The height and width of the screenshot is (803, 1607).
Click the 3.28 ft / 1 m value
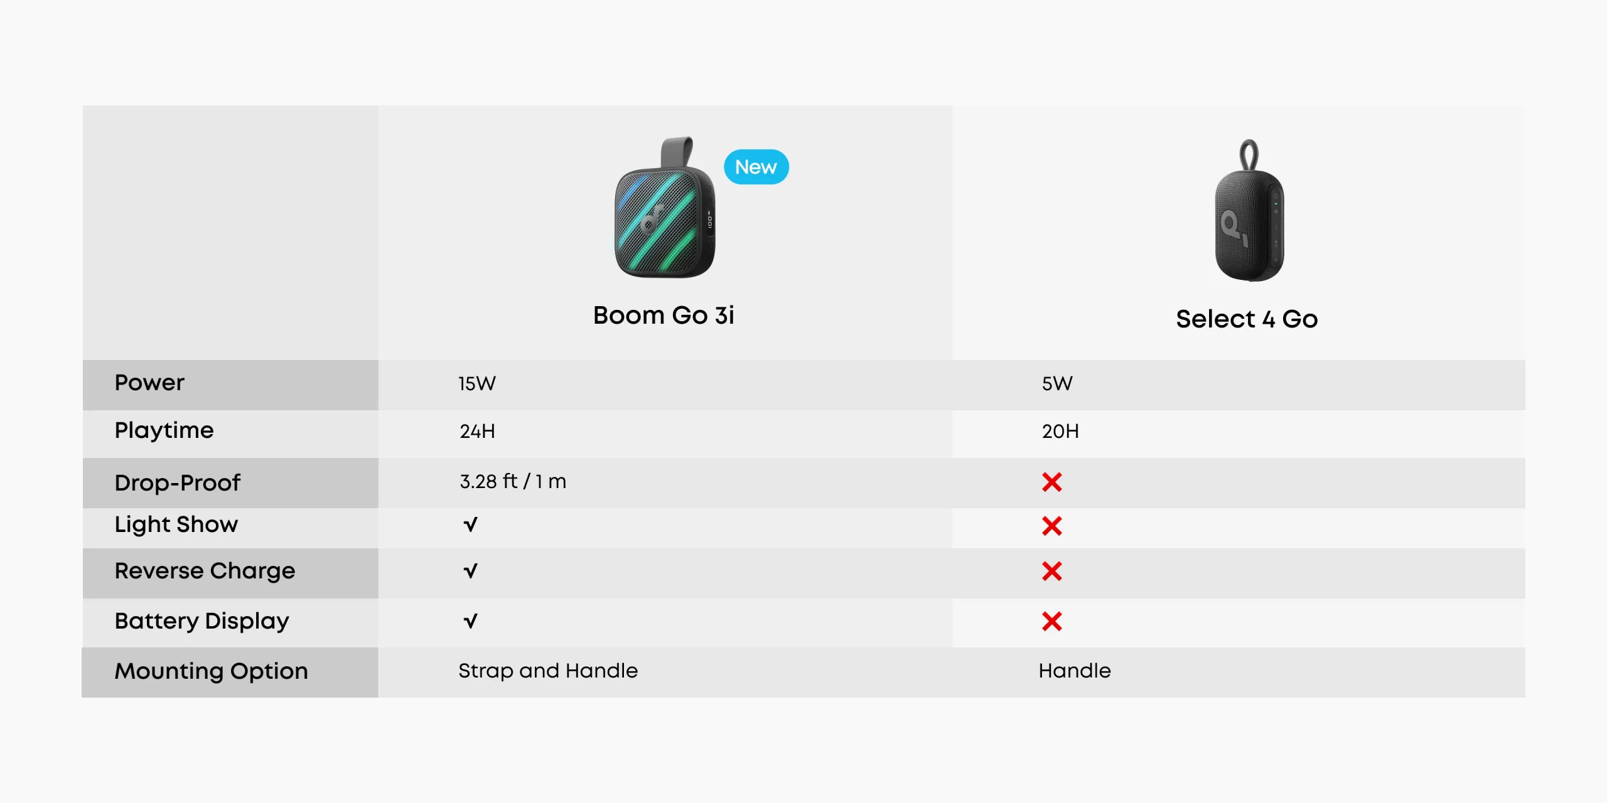pyautogui.click(x=513, y=481)
